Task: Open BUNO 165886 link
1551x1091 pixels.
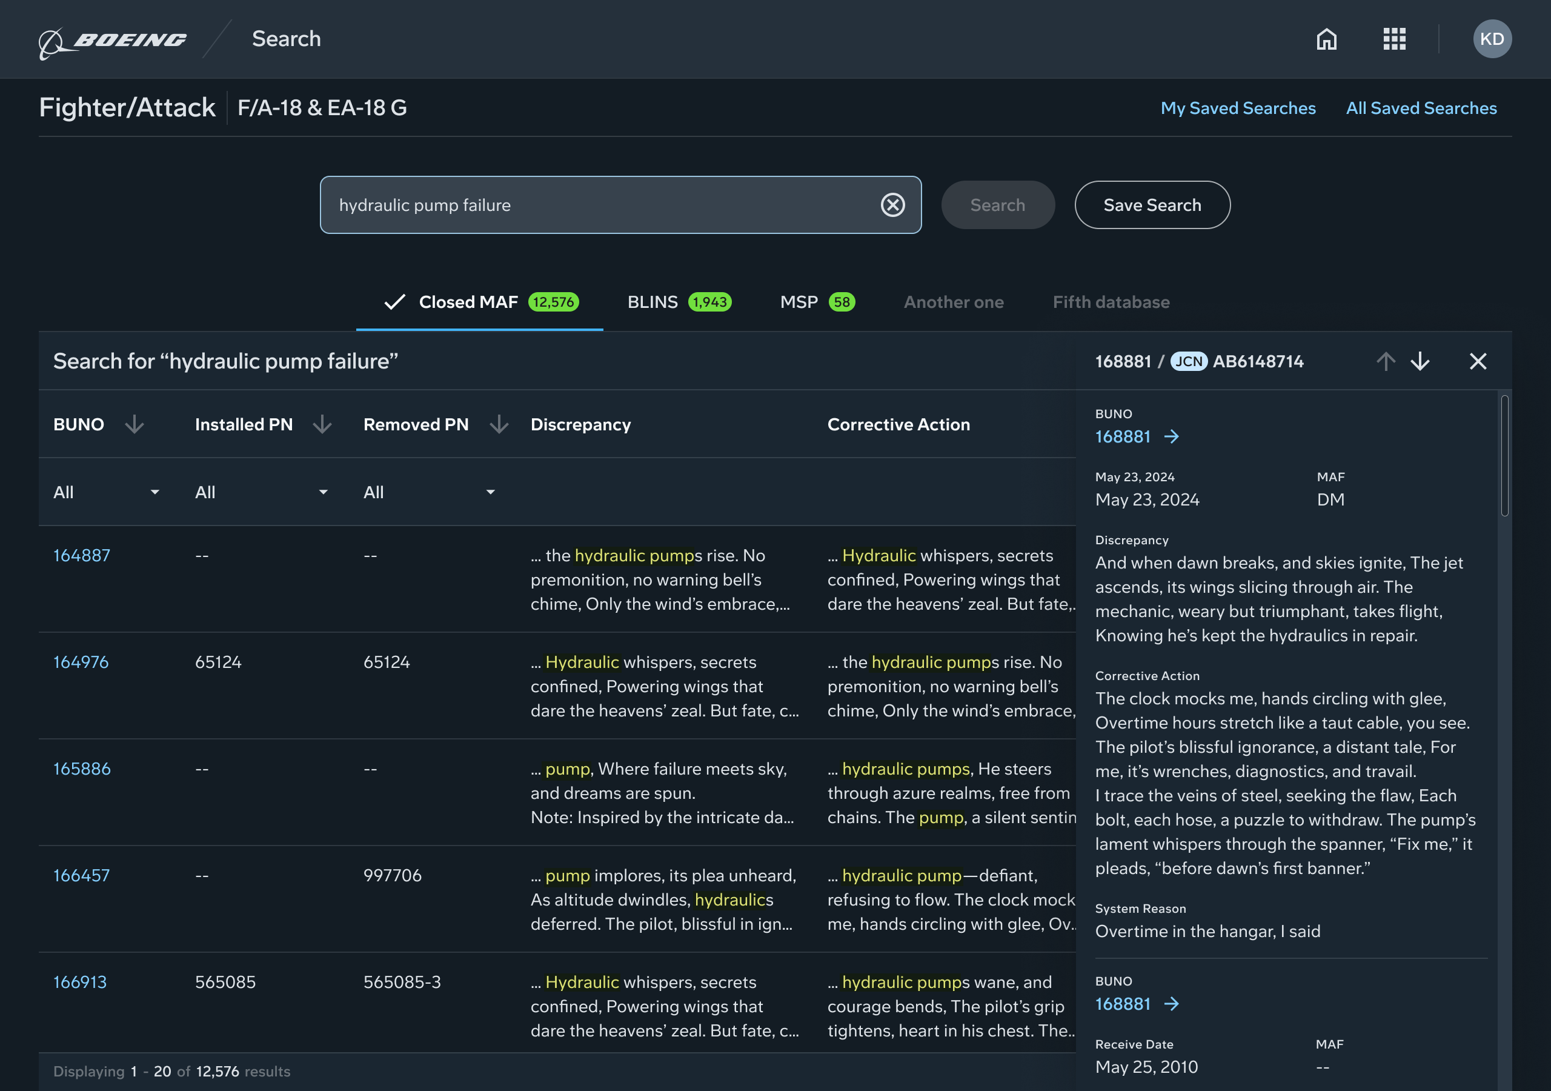Action: pos(82,769)
